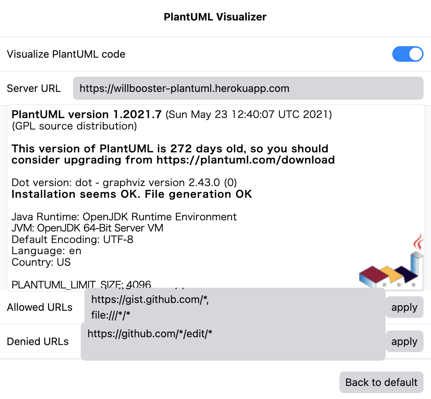Apply the Allowed URLs changes
Screen dimensions: 431x399
[x=404, y=307]
